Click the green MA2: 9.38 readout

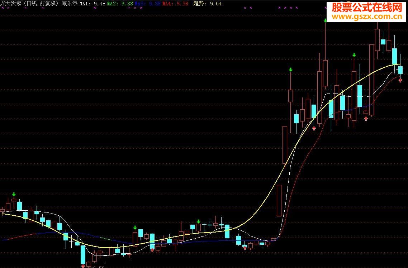pos(120,4)
